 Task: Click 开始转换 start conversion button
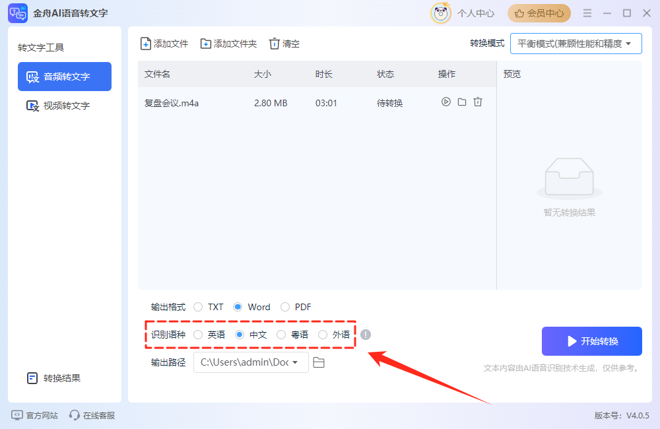point(592,341)
